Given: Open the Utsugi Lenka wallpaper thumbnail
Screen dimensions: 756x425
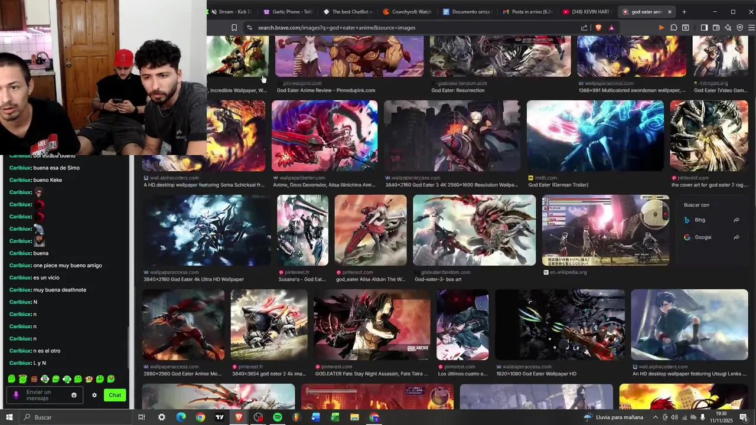Looking at the screenshot, I should [x=689, y=325].
